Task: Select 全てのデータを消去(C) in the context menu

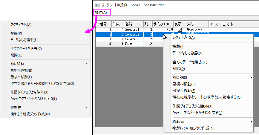Action: pos(190,62)
